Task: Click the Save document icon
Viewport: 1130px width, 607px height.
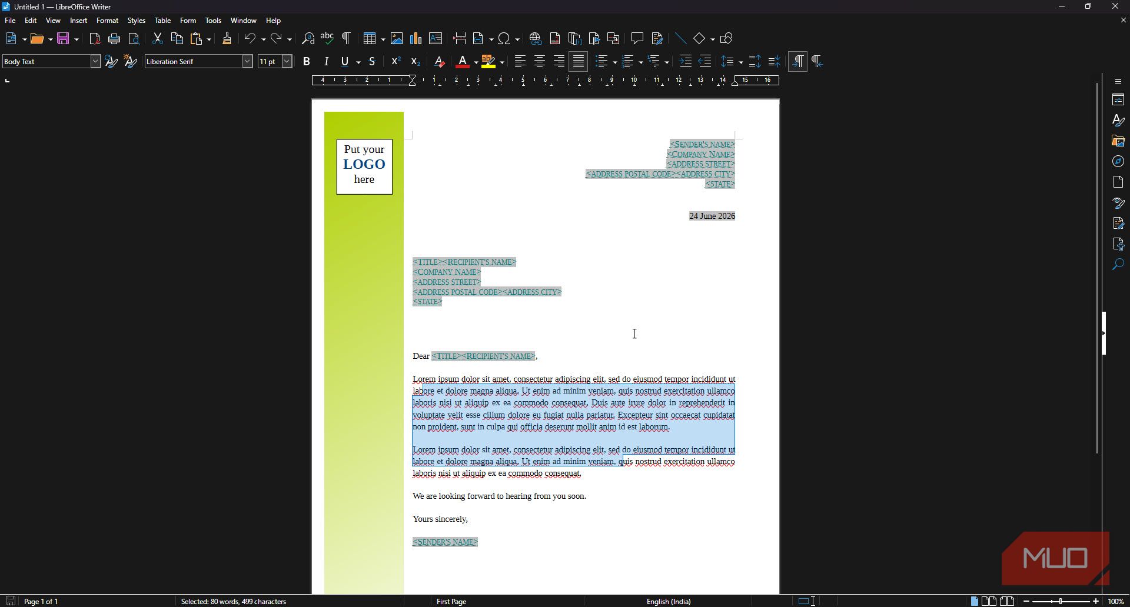Action: [64, 39]
